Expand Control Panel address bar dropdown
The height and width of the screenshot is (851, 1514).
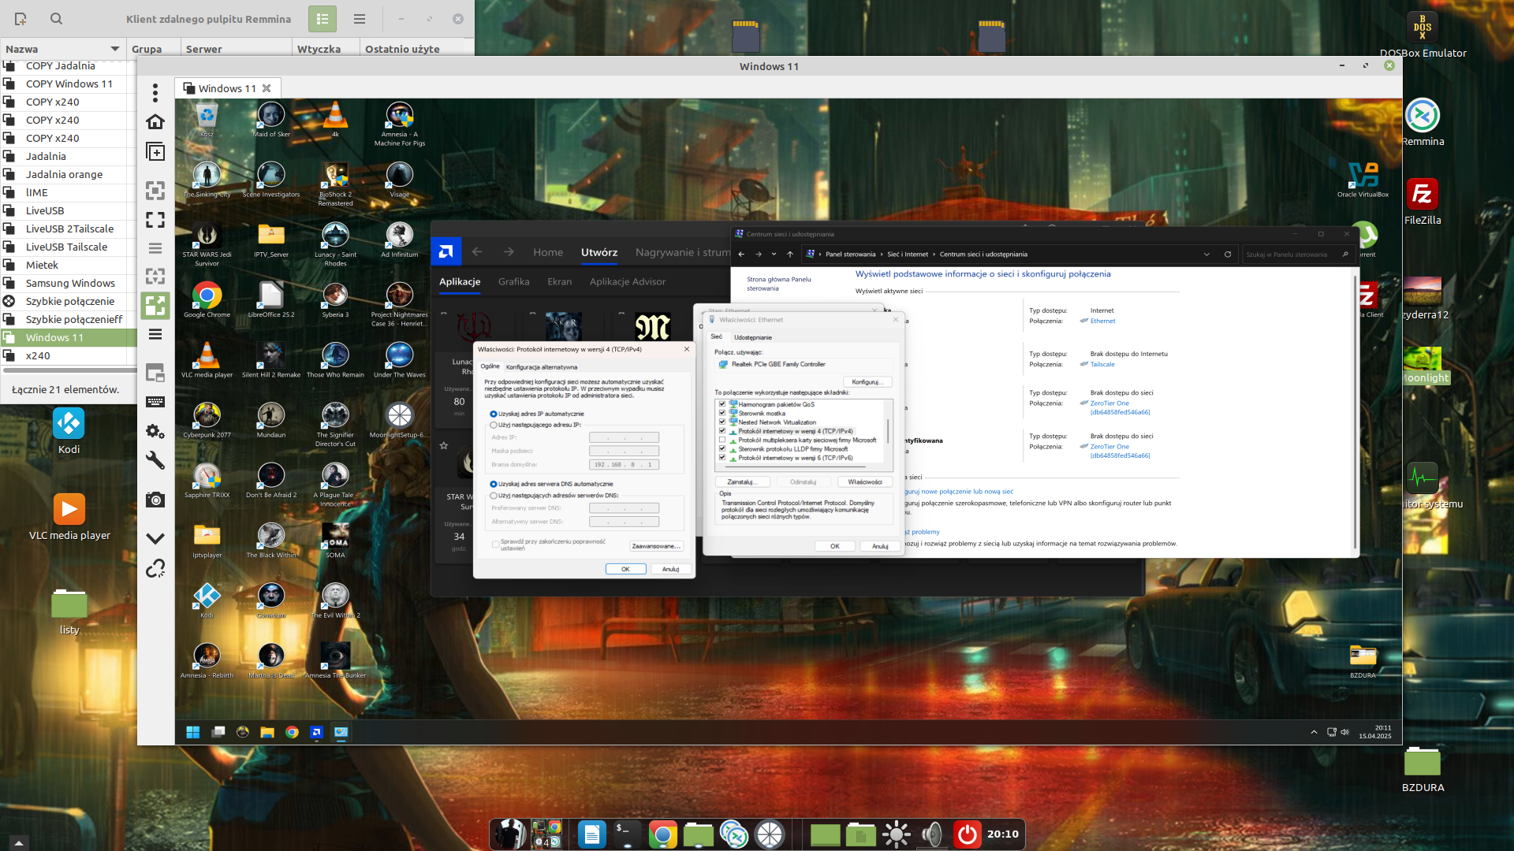point(1206,255)
